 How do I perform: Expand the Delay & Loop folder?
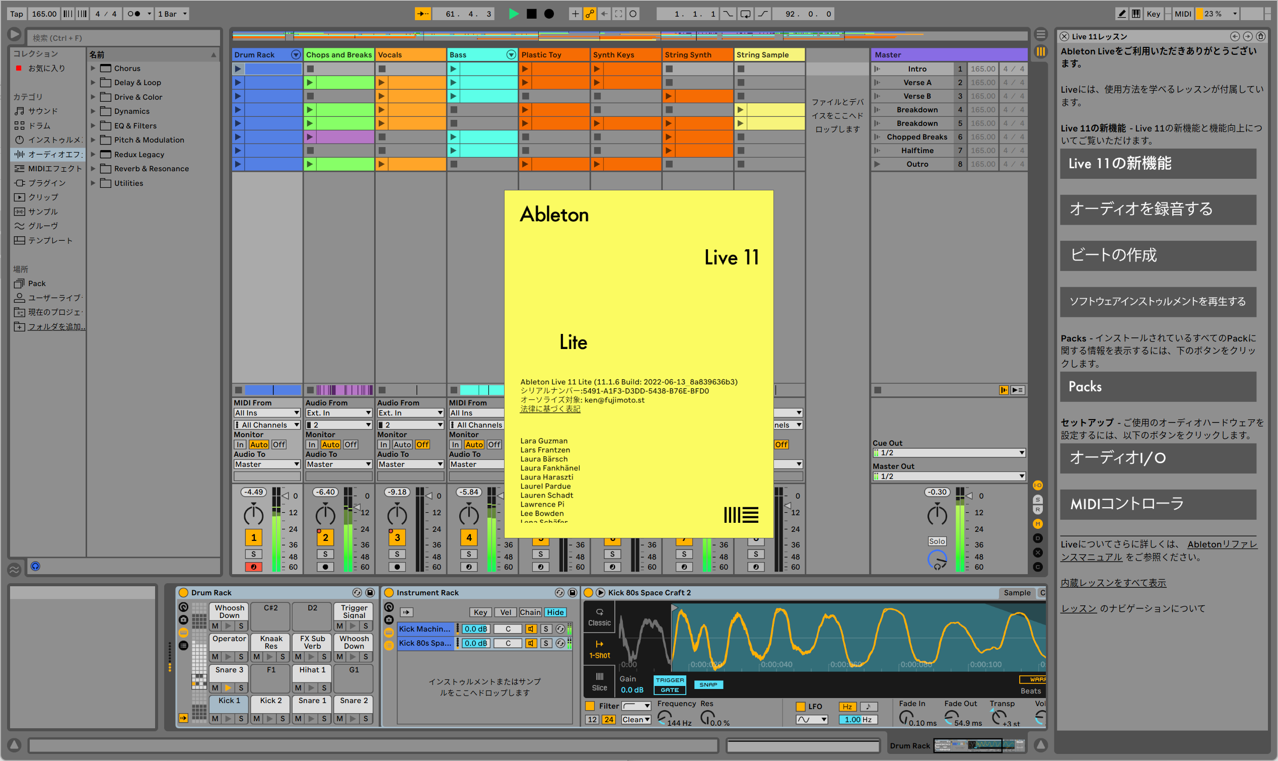93,83
